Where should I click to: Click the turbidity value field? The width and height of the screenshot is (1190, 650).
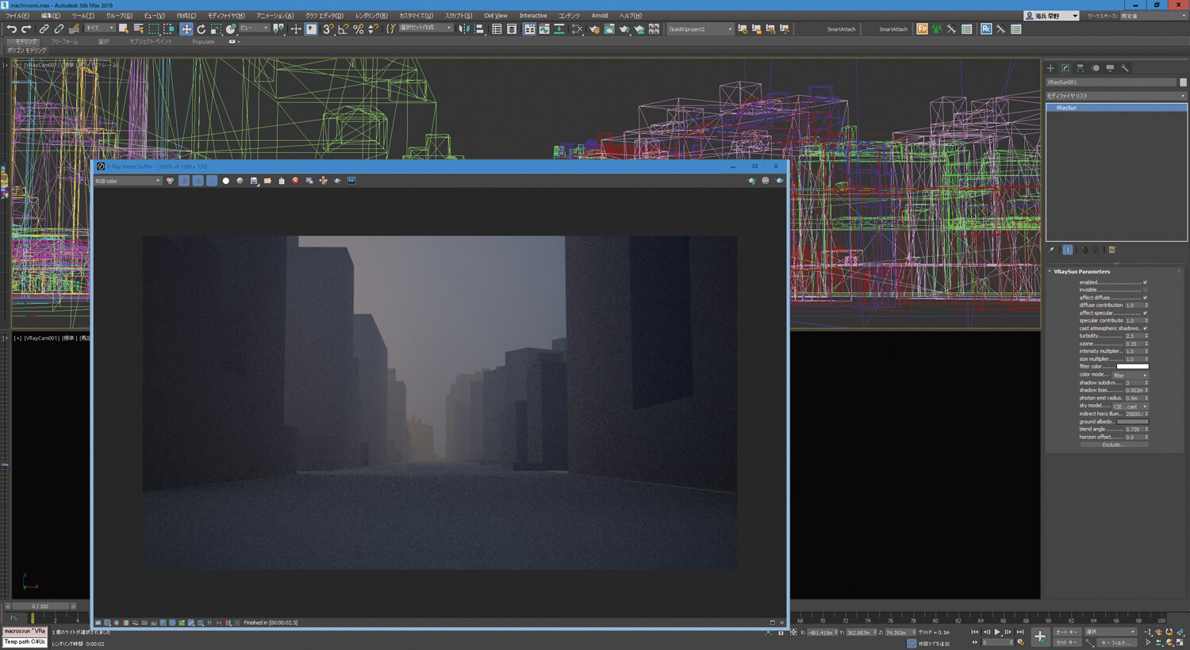pyautogui.click(x=1134, y=336)
